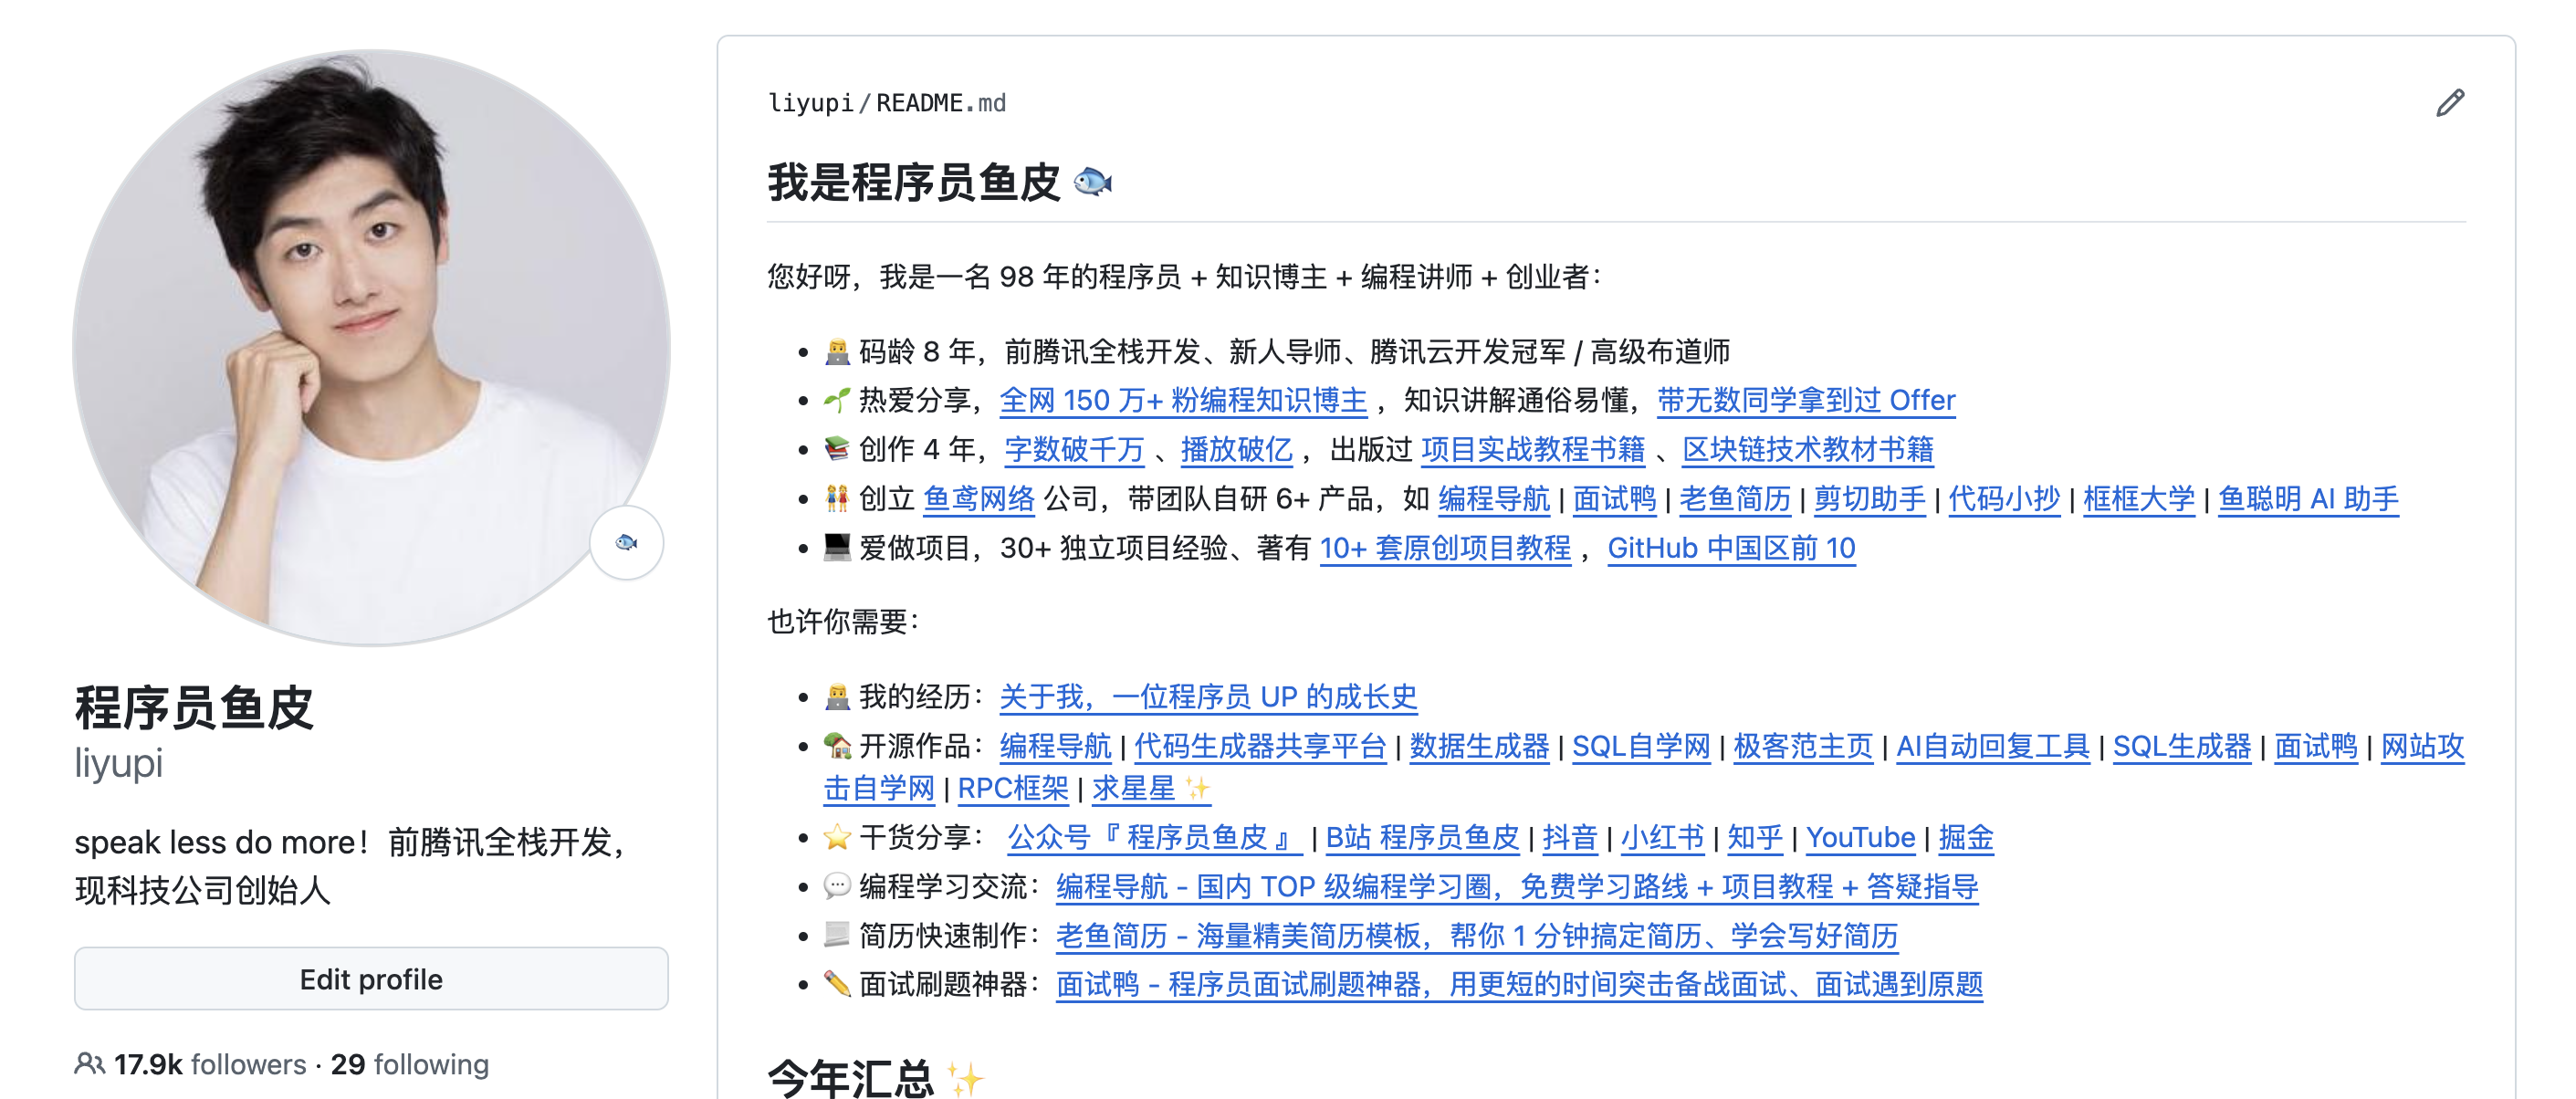Open 代码生成器共享平台 link

(x=1260, y=746)
